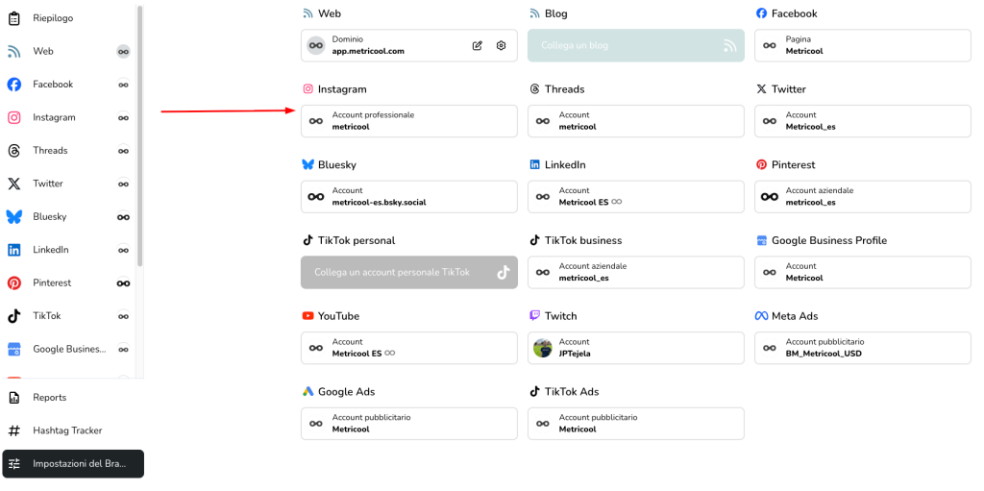Click the sidebar vertical scrollbar
984x491 pixels.
pos(140,135)
